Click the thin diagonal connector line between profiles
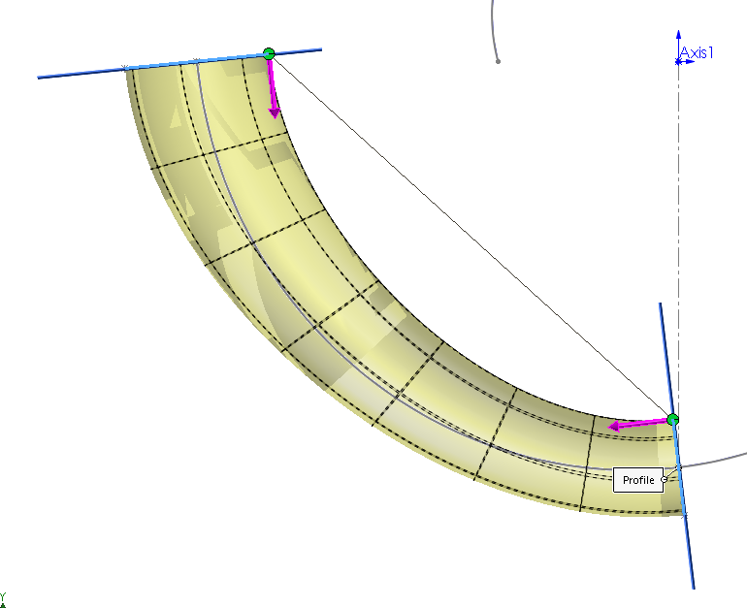Viewport: 747px width, 608px height. 466,233
